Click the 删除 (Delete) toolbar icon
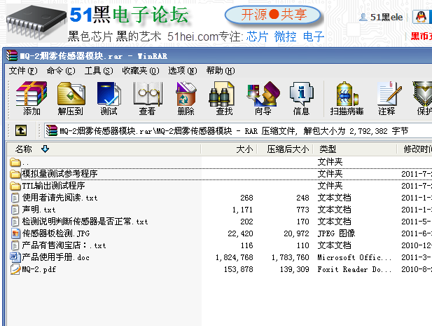The image size is (432, 326). 186,94
